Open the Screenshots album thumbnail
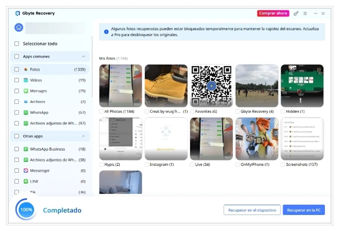The image size is (339, 231). [x=302, y=139]
